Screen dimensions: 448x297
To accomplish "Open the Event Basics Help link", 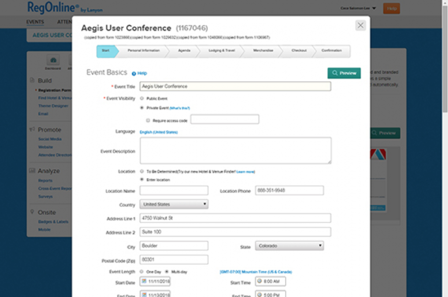I will coord(142,73).
